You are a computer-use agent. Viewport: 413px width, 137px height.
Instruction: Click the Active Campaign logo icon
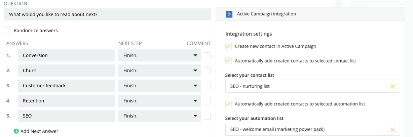click(x=229, y=14)
